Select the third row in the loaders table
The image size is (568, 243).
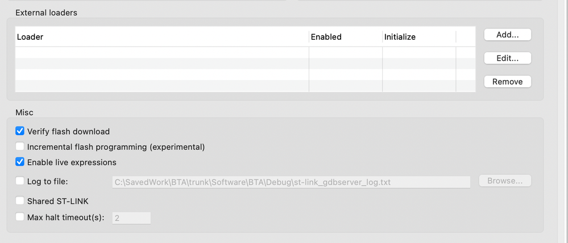point(161,75)
